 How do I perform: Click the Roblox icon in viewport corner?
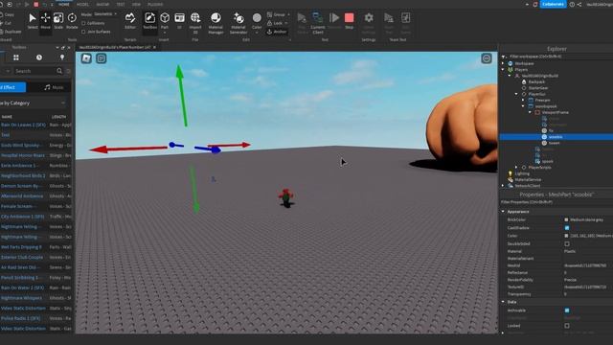coord(86,58)
